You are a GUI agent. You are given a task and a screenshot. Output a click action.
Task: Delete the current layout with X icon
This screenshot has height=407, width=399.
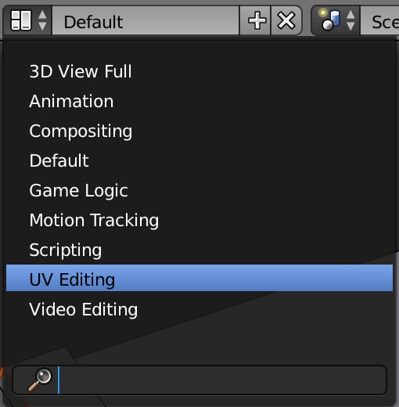coord(286,20)
